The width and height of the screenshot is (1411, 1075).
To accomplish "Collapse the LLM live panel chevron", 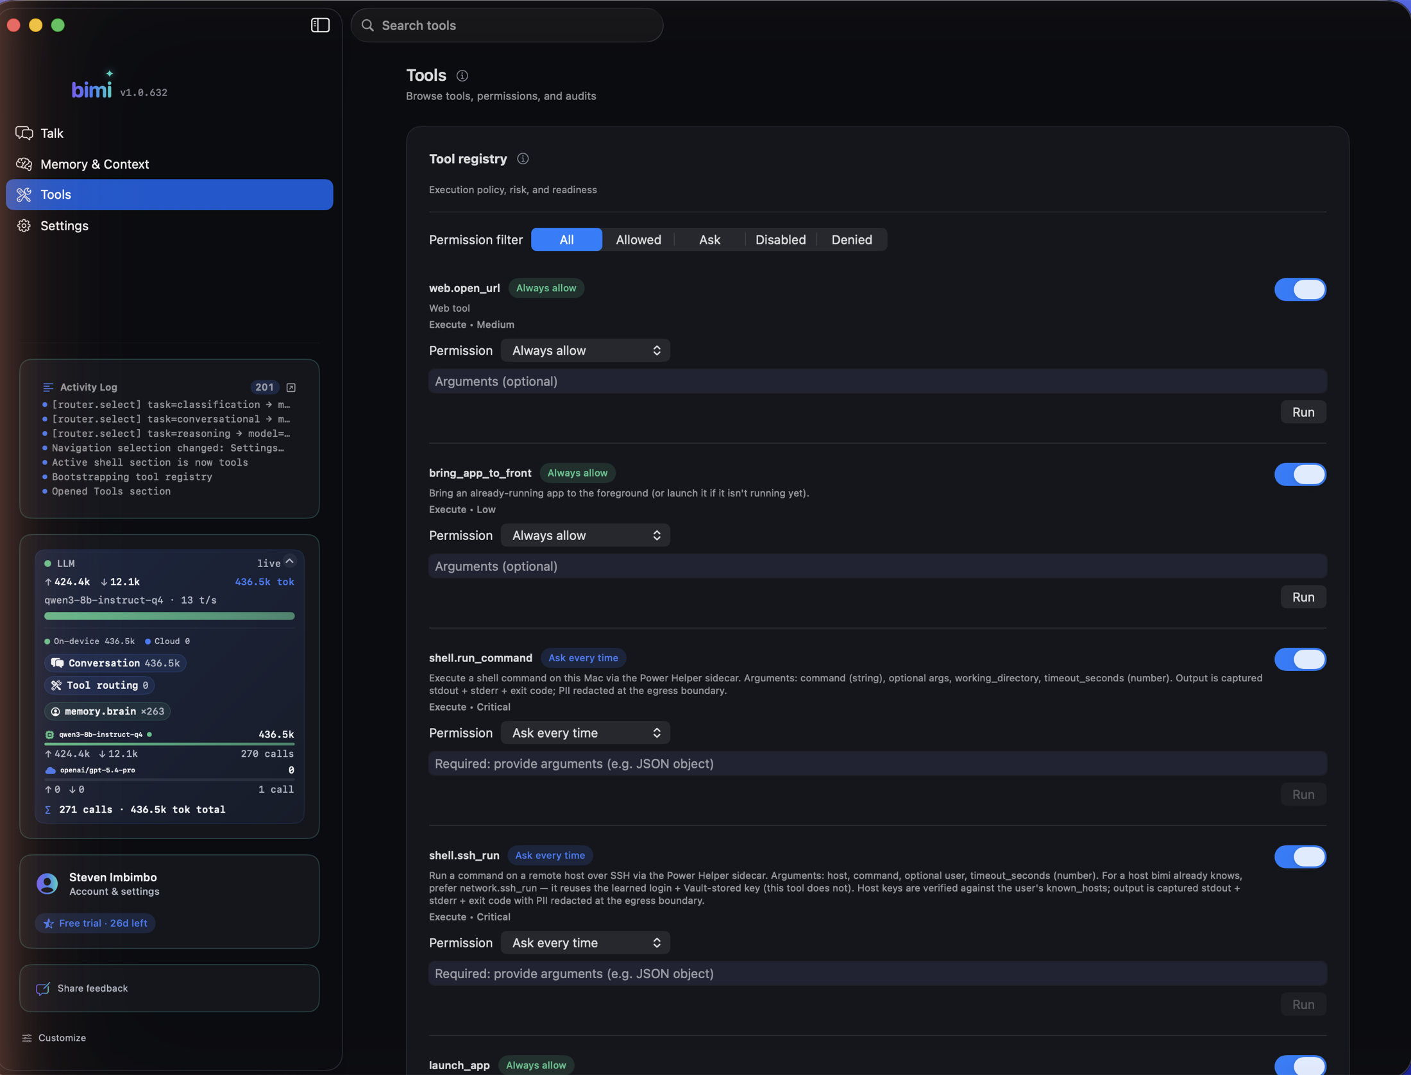I will pos(290,561).
